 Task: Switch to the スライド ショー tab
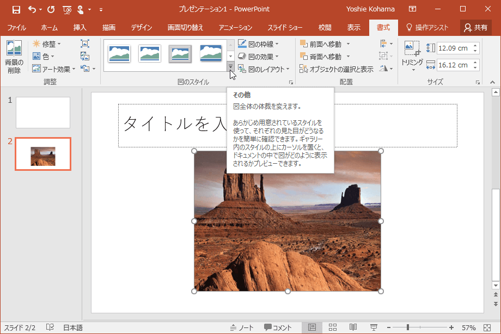[x=285, y=28]
